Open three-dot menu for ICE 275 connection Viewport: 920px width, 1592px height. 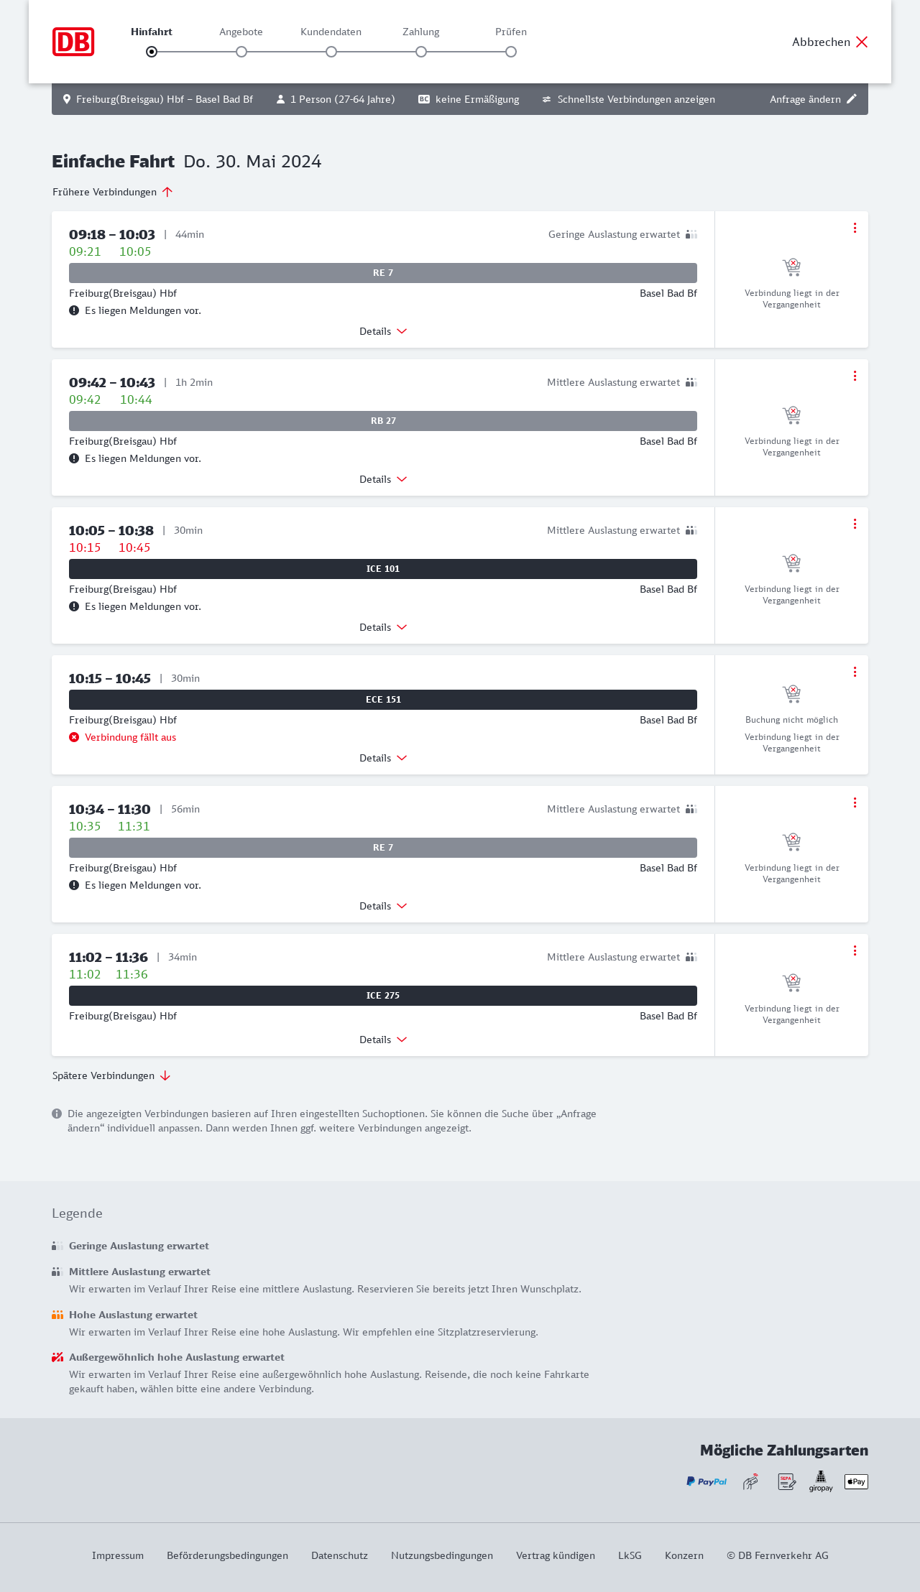click(x=855, y=950)
